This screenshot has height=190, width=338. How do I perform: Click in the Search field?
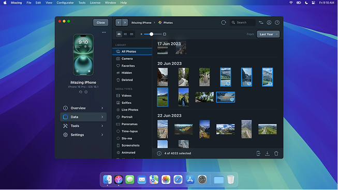pyautogui.click(x=243, y=23)
